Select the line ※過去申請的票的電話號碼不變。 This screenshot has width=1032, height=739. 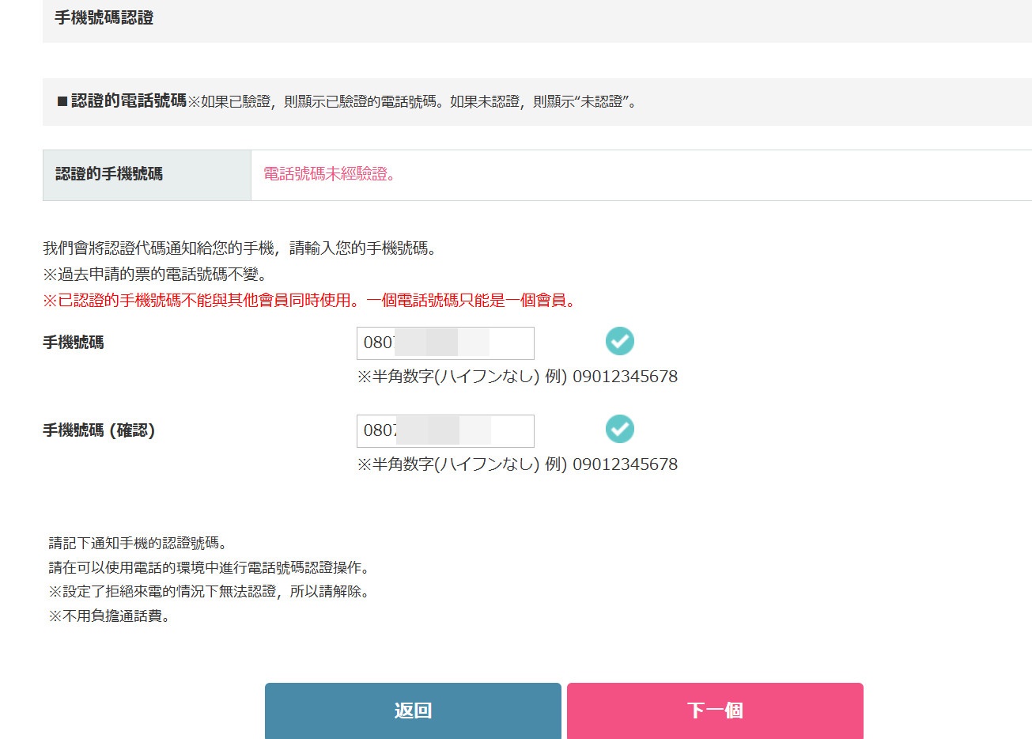click(x=156, y=275)
